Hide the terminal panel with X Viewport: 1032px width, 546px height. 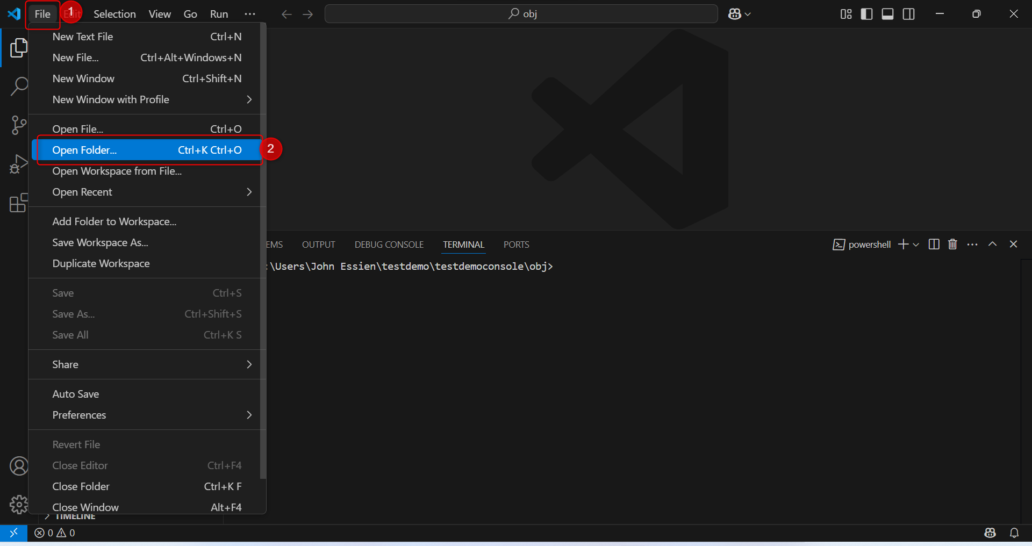point(1014,244)
